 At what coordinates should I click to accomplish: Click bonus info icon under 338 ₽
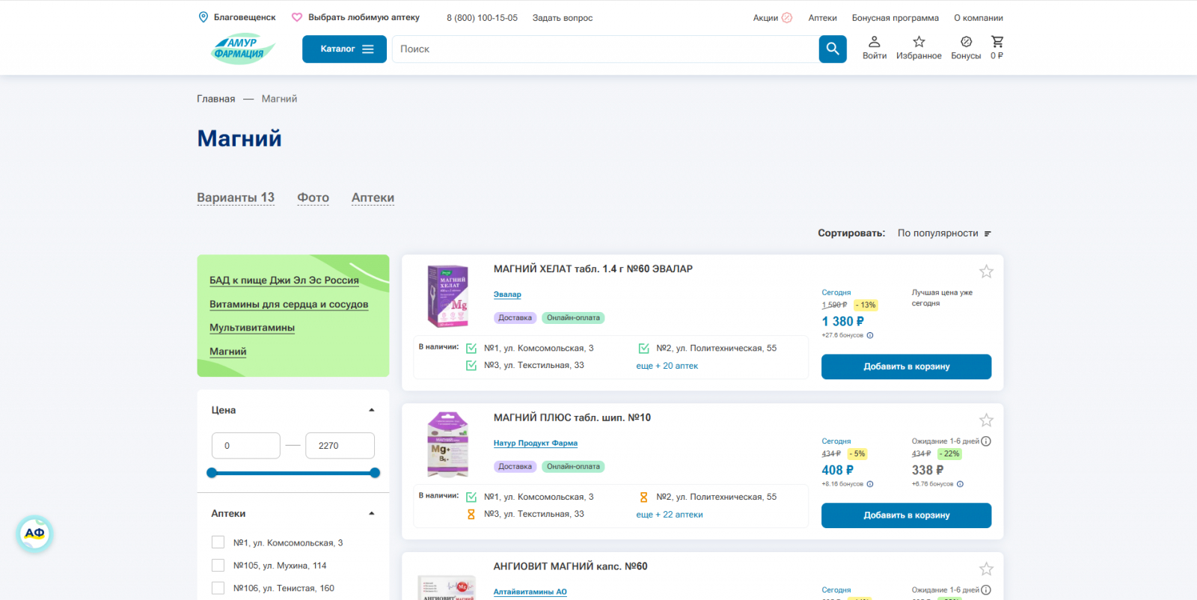961,484
